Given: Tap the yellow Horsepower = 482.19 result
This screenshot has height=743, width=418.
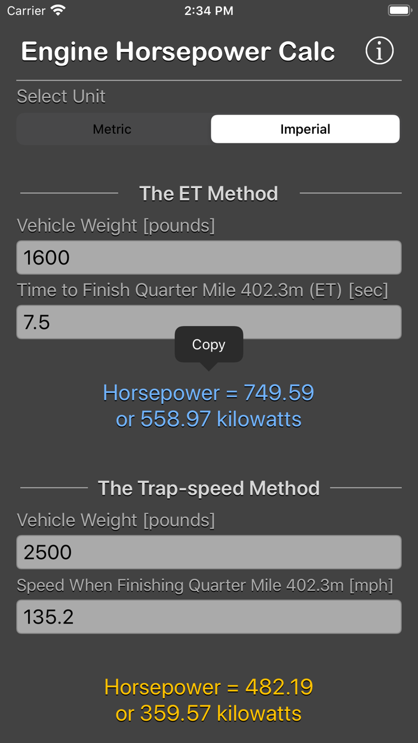Looking at the screenshot, I should coord(209,687).
